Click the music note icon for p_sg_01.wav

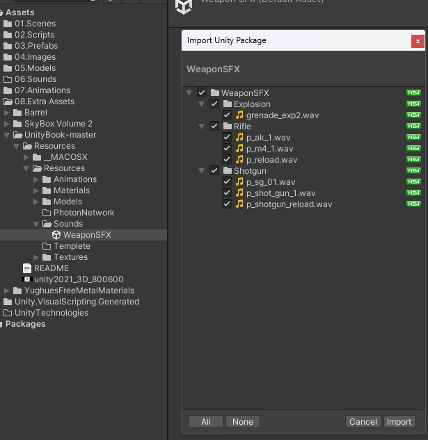pyautogui.click(x=239, y=182)
